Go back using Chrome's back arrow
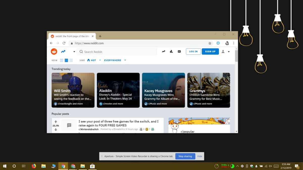The width and height of the screenshot is (303, 170). point(51,43)
